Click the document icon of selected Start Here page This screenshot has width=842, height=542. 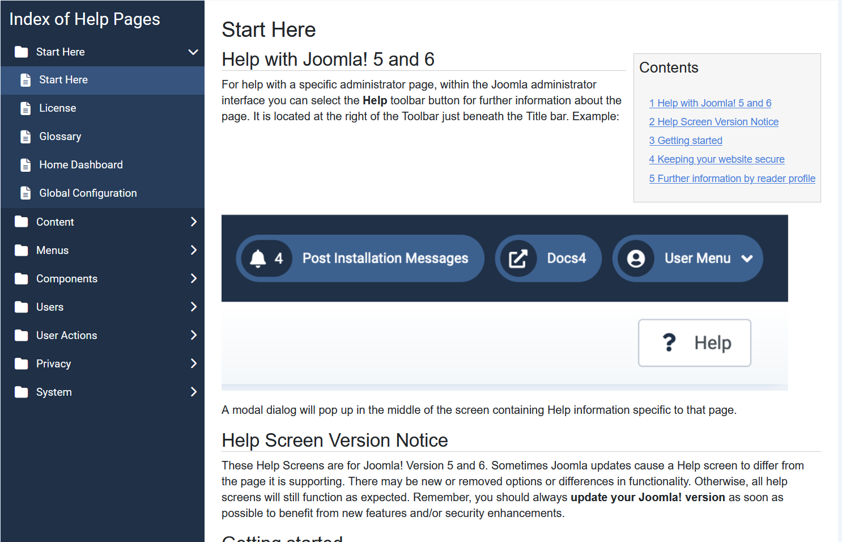pyautogui.click(x=25, y=80)
